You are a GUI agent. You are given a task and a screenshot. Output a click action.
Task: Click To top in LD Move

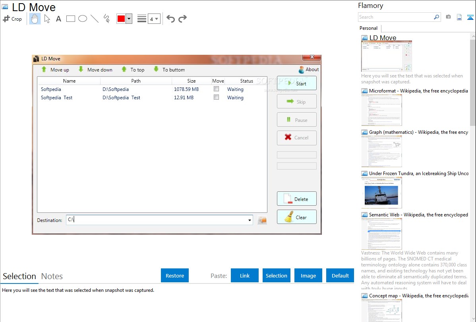point(133,69)
